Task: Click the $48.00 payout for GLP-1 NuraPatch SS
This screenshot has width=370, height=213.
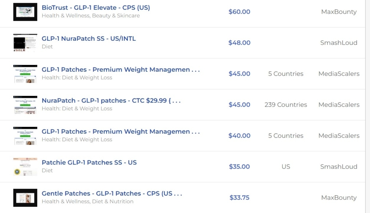Action: click(239, 43)
